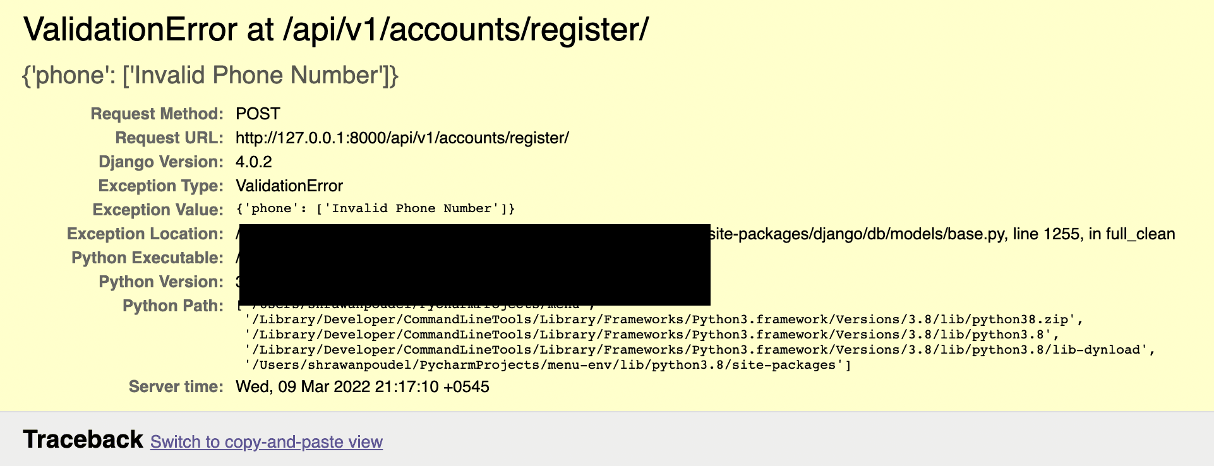Viewport: 1214px width, 466px height.
Task: Click the 127.0.0.1:8000 request URL value
Action: pyautogui.click(x=402, y=138)
